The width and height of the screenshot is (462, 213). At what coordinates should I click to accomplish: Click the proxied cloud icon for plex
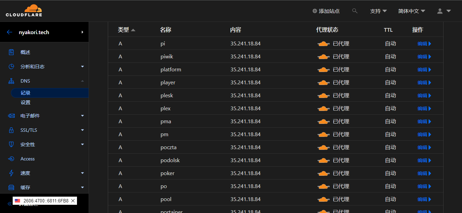pos(324,109)
